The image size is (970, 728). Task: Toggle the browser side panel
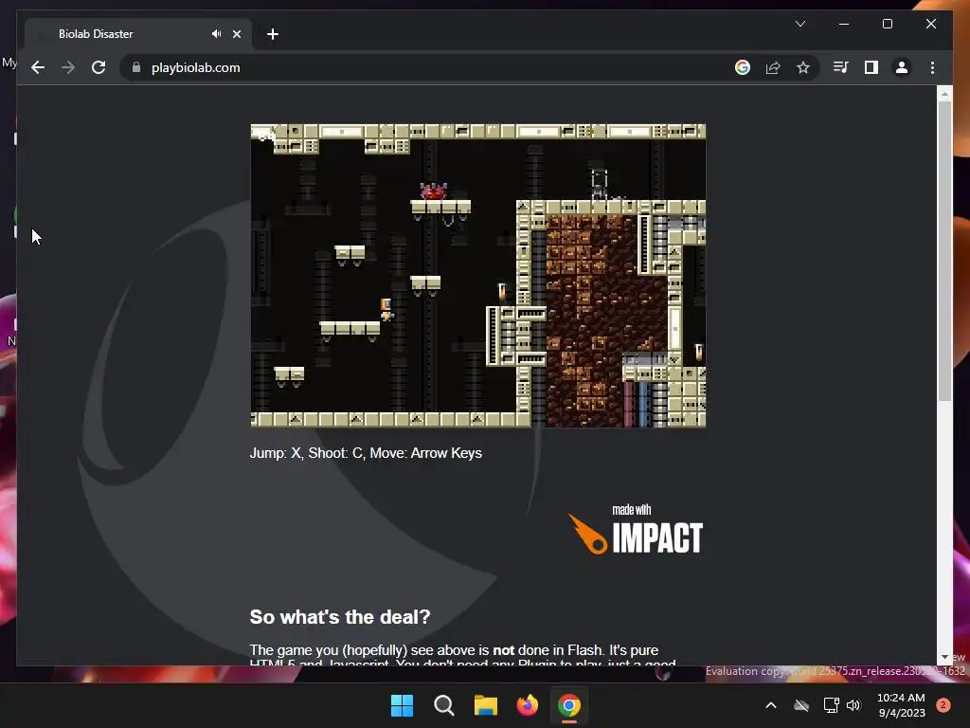click(871, 67)
